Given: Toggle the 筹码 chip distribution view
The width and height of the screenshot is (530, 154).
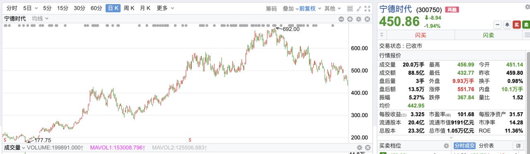Looking at the screenshot, I should (271, 8).
